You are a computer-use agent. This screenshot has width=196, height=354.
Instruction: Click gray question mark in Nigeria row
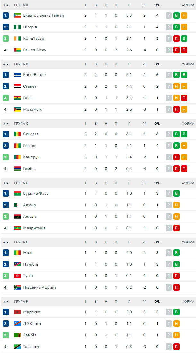point(169,27)
